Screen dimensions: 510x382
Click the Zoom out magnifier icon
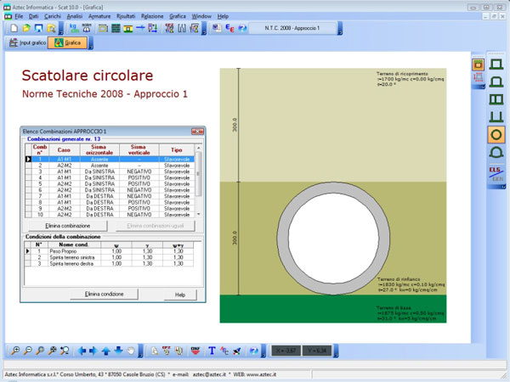point(28,351)
